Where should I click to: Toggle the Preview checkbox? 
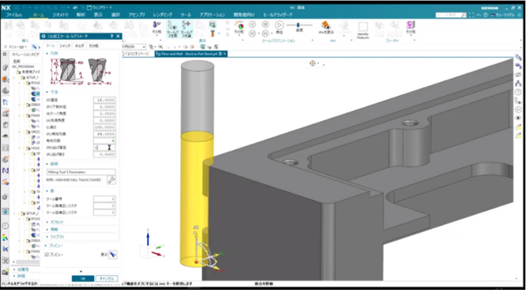47,255
